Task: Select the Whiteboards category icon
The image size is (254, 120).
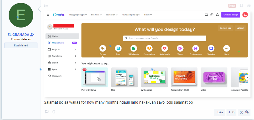Action: click(x=134, y=48)
